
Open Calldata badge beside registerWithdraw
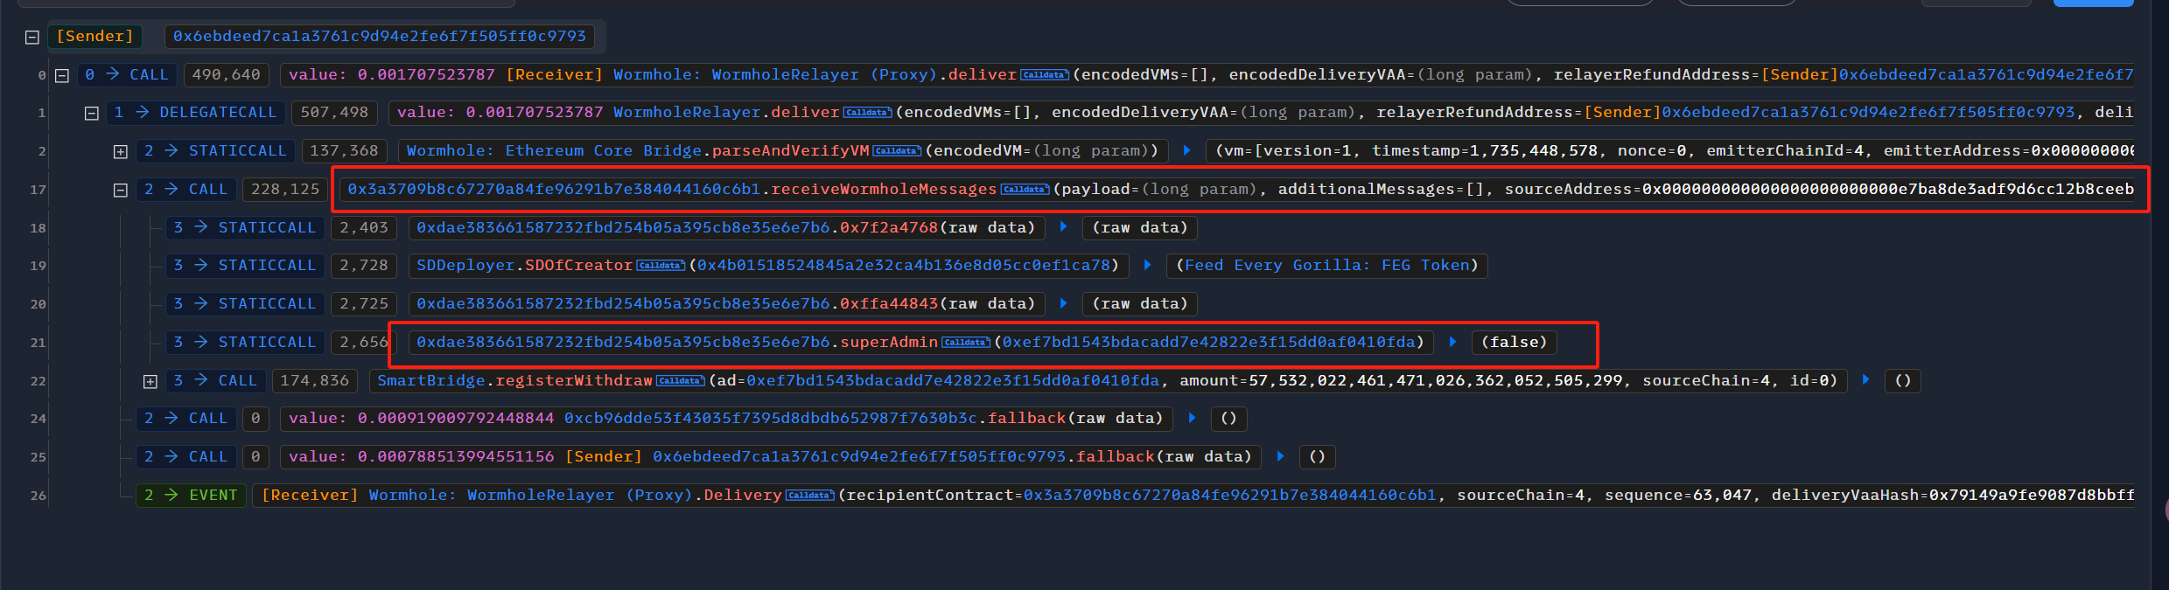click(x=681, y=381)
